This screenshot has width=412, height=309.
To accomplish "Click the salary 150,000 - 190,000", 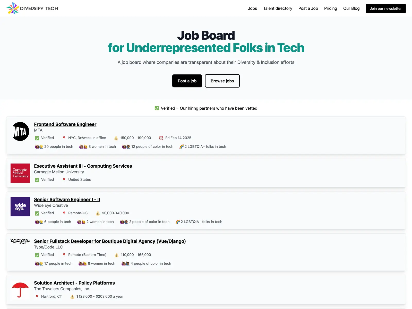I will pyautogui.click(x=136, y=138).
